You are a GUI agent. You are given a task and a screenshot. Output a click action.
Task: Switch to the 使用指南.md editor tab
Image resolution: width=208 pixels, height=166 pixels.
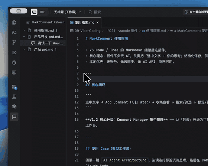tap(84, 22)
